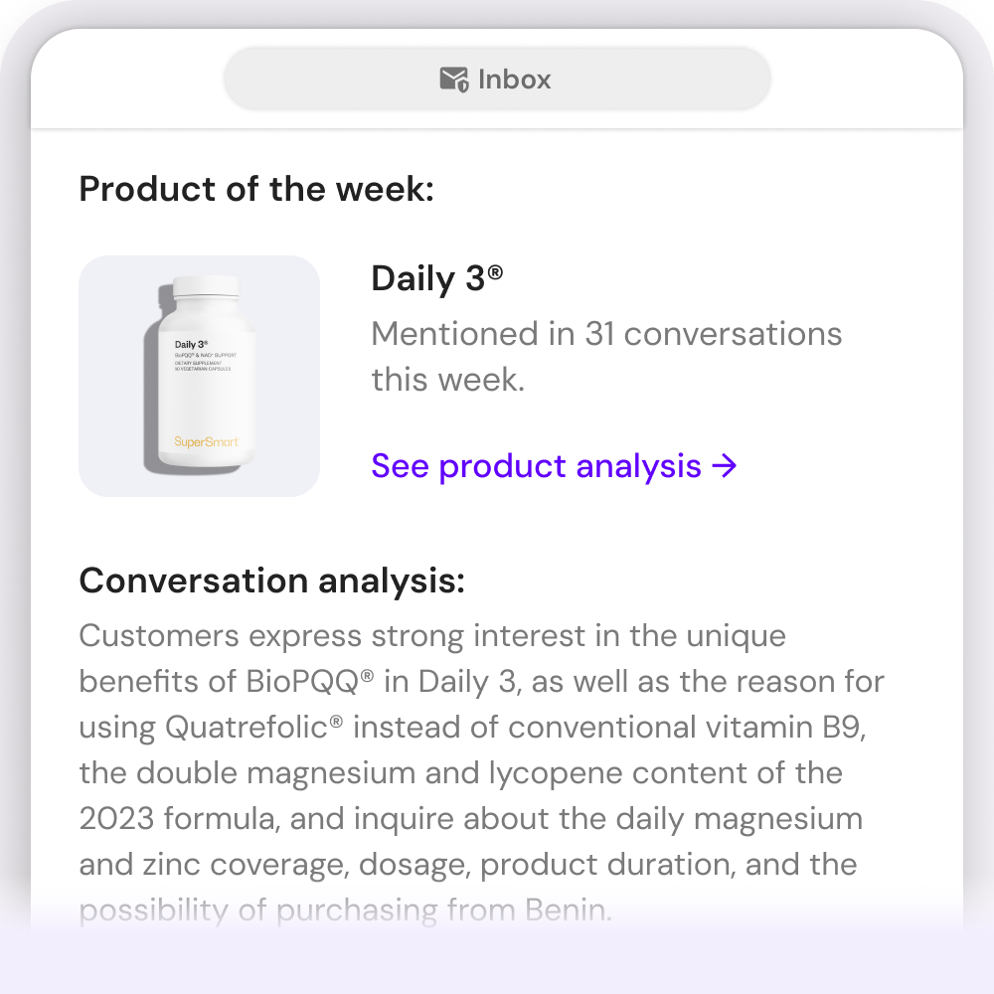Click the Conversation analysis heading
Image resolution: width=994 pixels, height=994 pixels.
[x=271, y=580]
